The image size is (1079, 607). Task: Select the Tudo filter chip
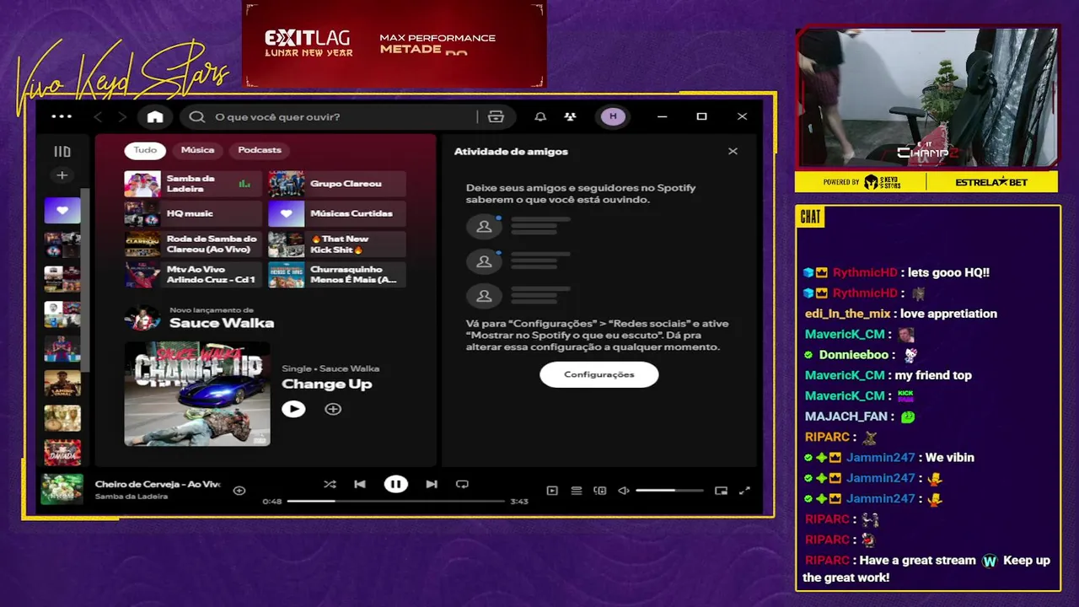[145, 150]
